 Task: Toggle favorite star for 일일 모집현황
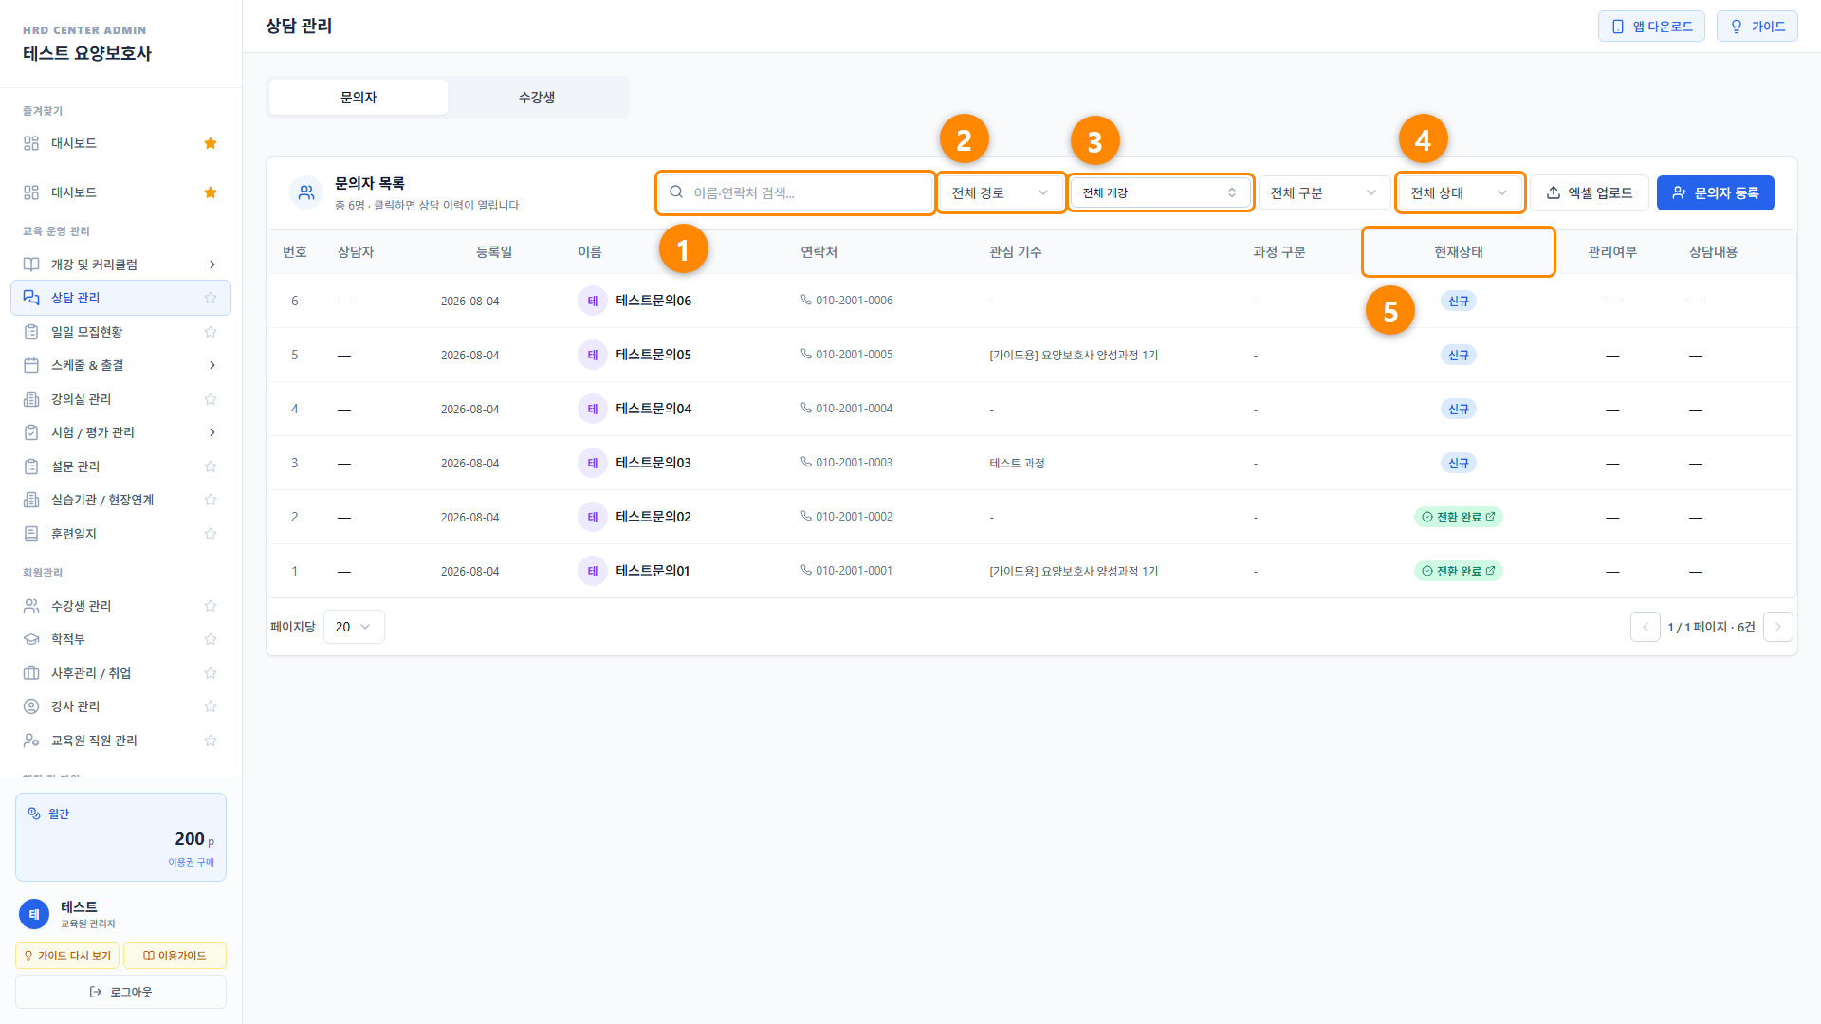(x=211, y=332)
